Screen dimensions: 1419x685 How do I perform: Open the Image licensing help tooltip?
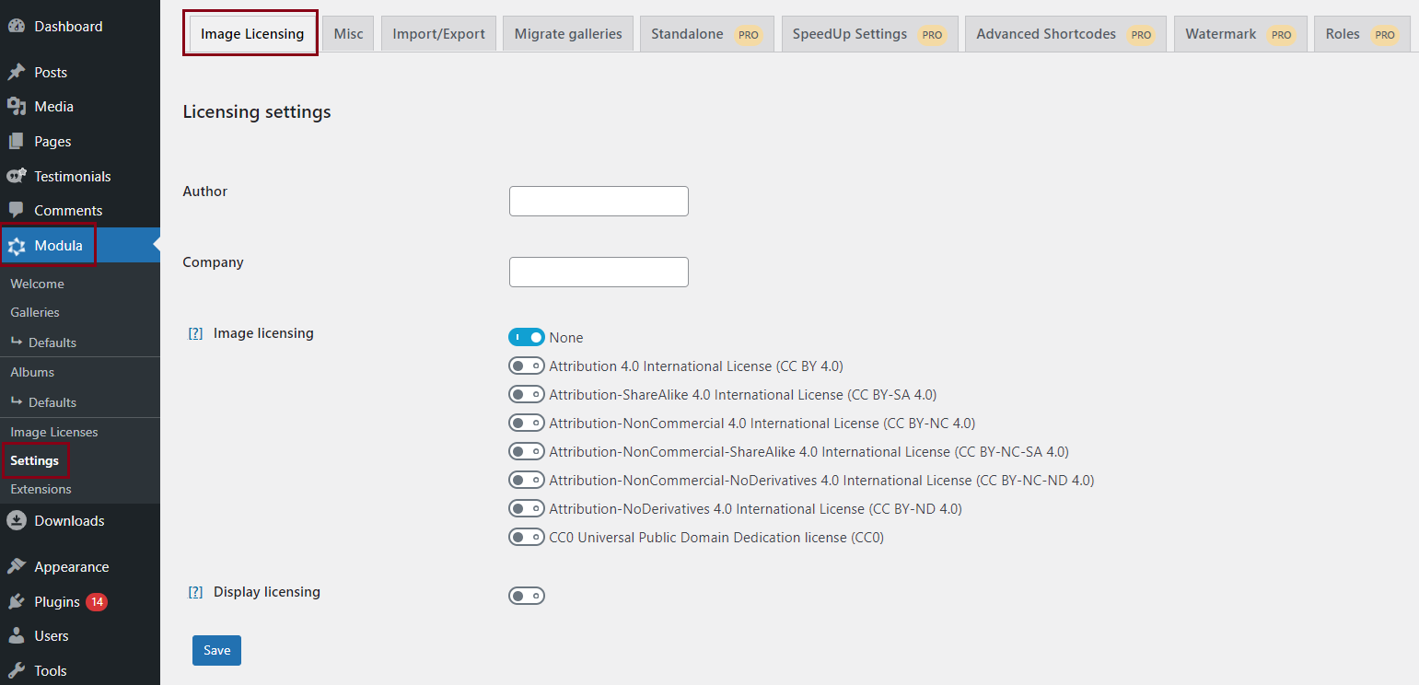pyautogui.click(x=194, y=333)
